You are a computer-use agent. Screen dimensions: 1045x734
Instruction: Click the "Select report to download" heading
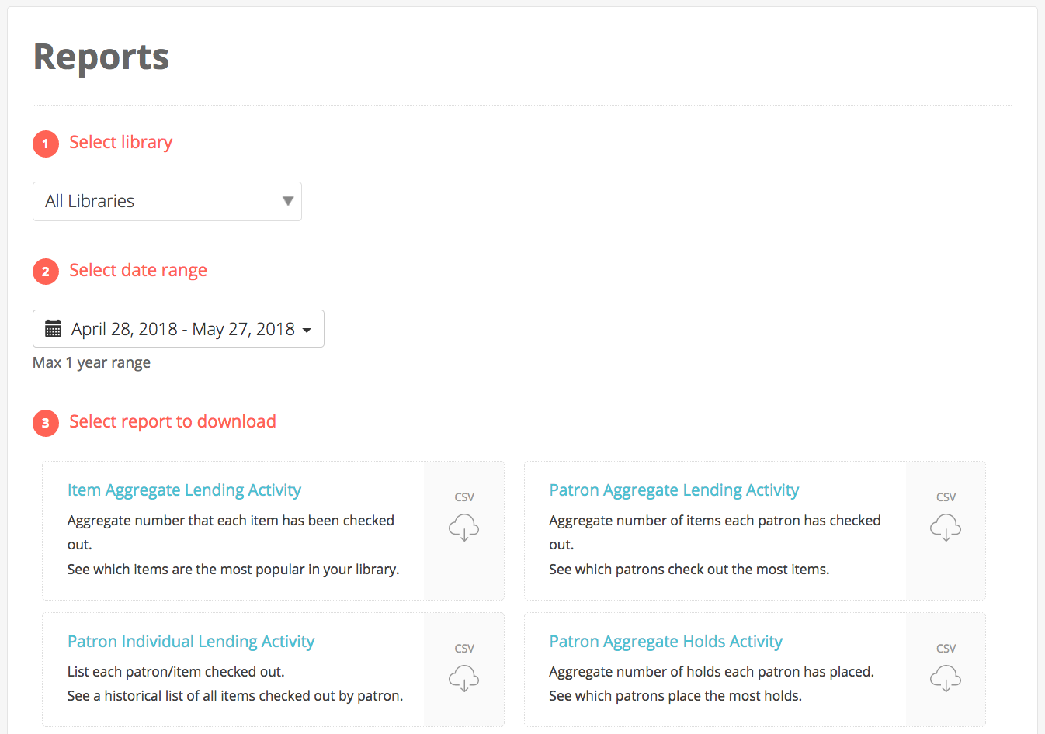[172, 421]
